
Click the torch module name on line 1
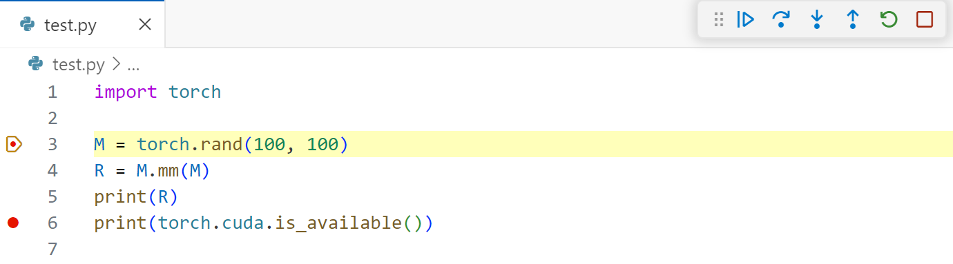[x=195, y=92]
